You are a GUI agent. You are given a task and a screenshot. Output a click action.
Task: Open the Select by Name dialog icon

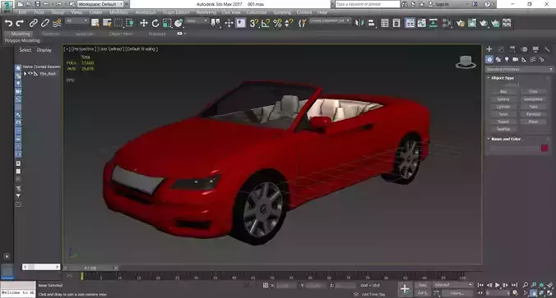click(x=107, y=23)
